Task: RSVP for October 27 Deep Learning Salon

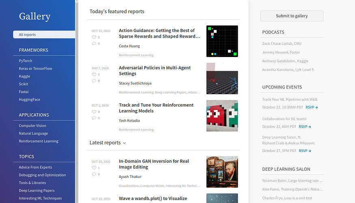Action: [305, 151]
